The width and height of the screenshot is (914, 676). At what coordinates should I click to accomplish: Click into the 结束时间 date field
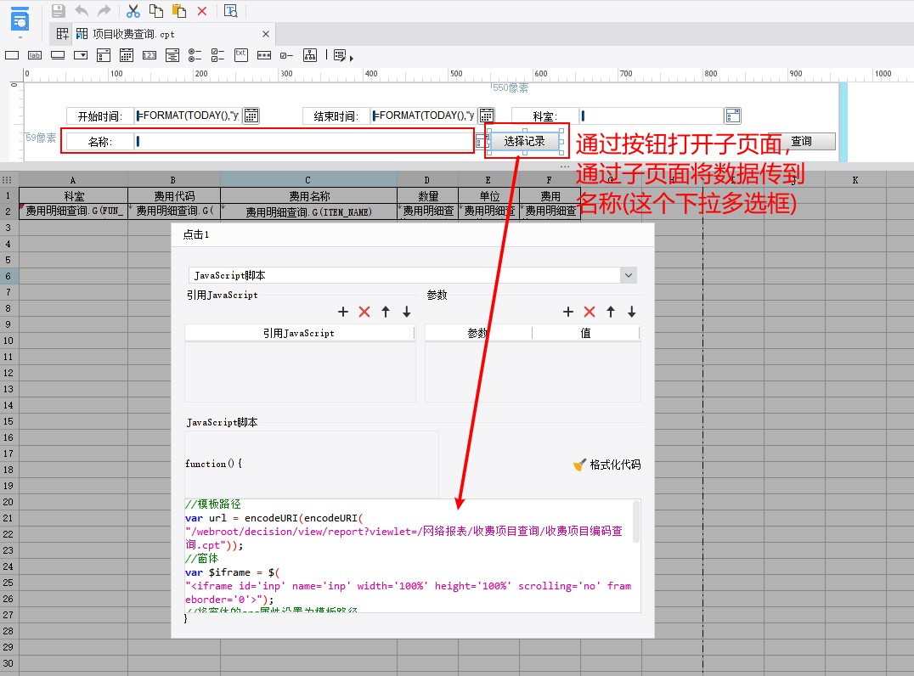pyautogui.click(x=425, y=115)
